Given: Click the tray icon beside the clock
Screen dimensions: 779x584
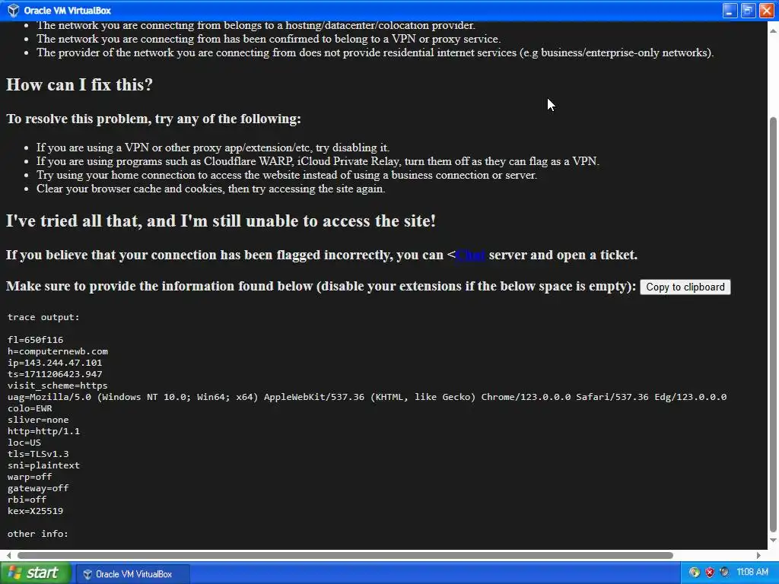Looking at the screenshot, I should tap(724, 572).
